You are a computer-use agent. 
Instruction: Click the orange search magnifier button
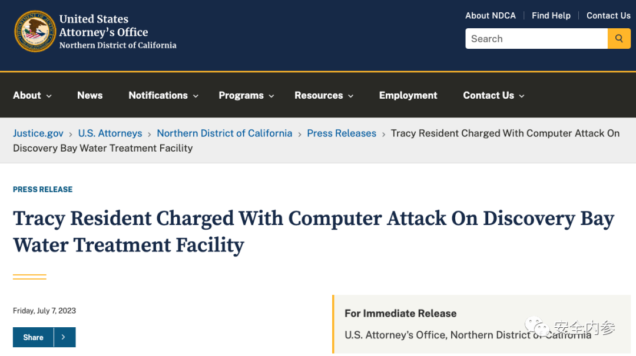point(619,38)
